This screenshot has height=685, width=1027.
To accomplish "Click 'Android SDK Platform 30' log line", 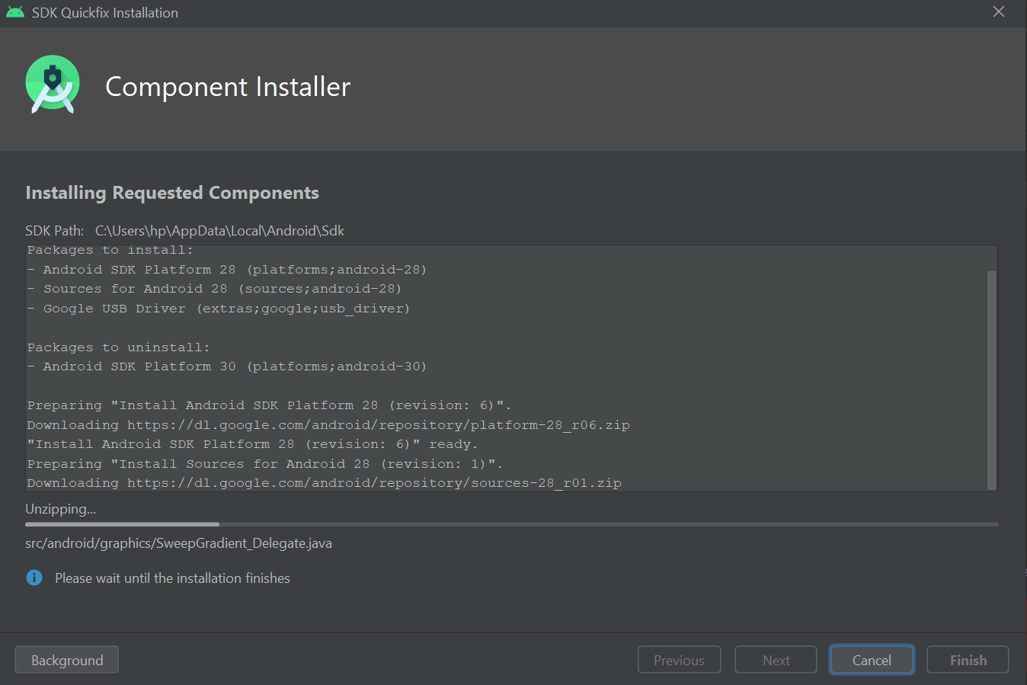I will pyautogui.click(x=227, y=367).
